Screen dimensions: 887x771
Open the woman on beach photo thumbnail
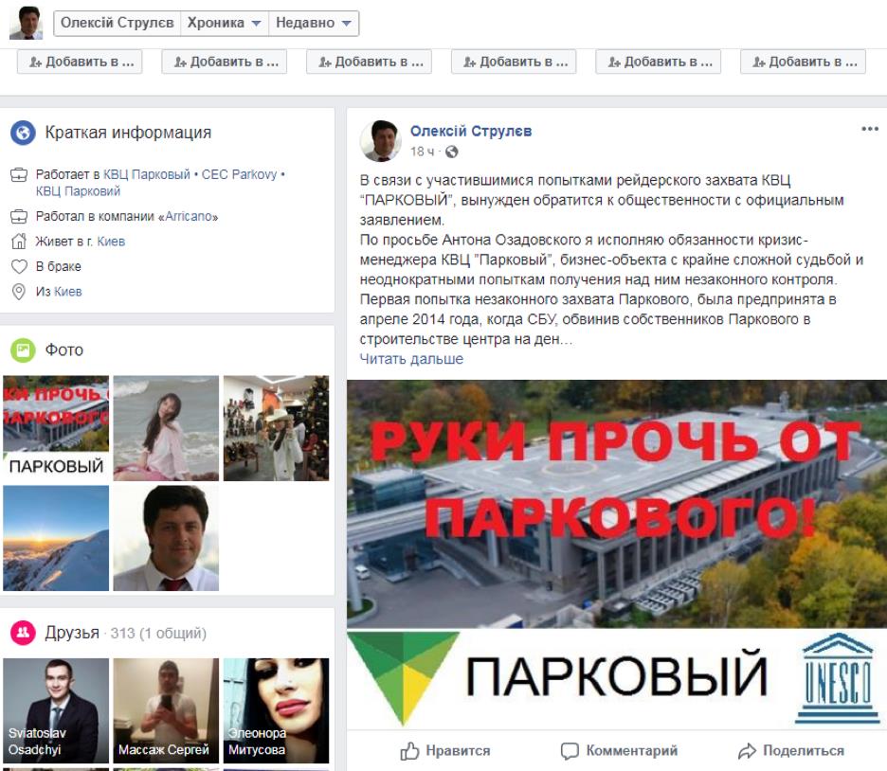click(166, 428)
